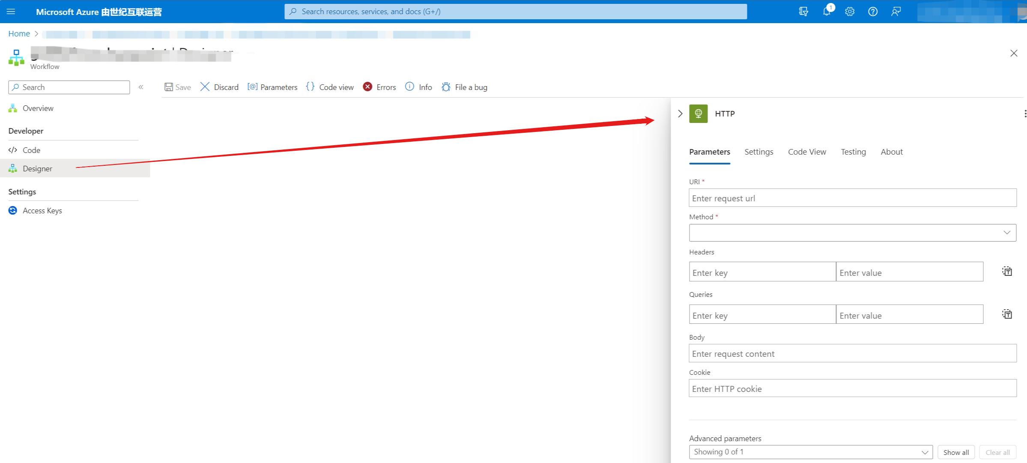Switch to the Settings tab
This screenshot has width=1027, height=463.
point(758,152)
